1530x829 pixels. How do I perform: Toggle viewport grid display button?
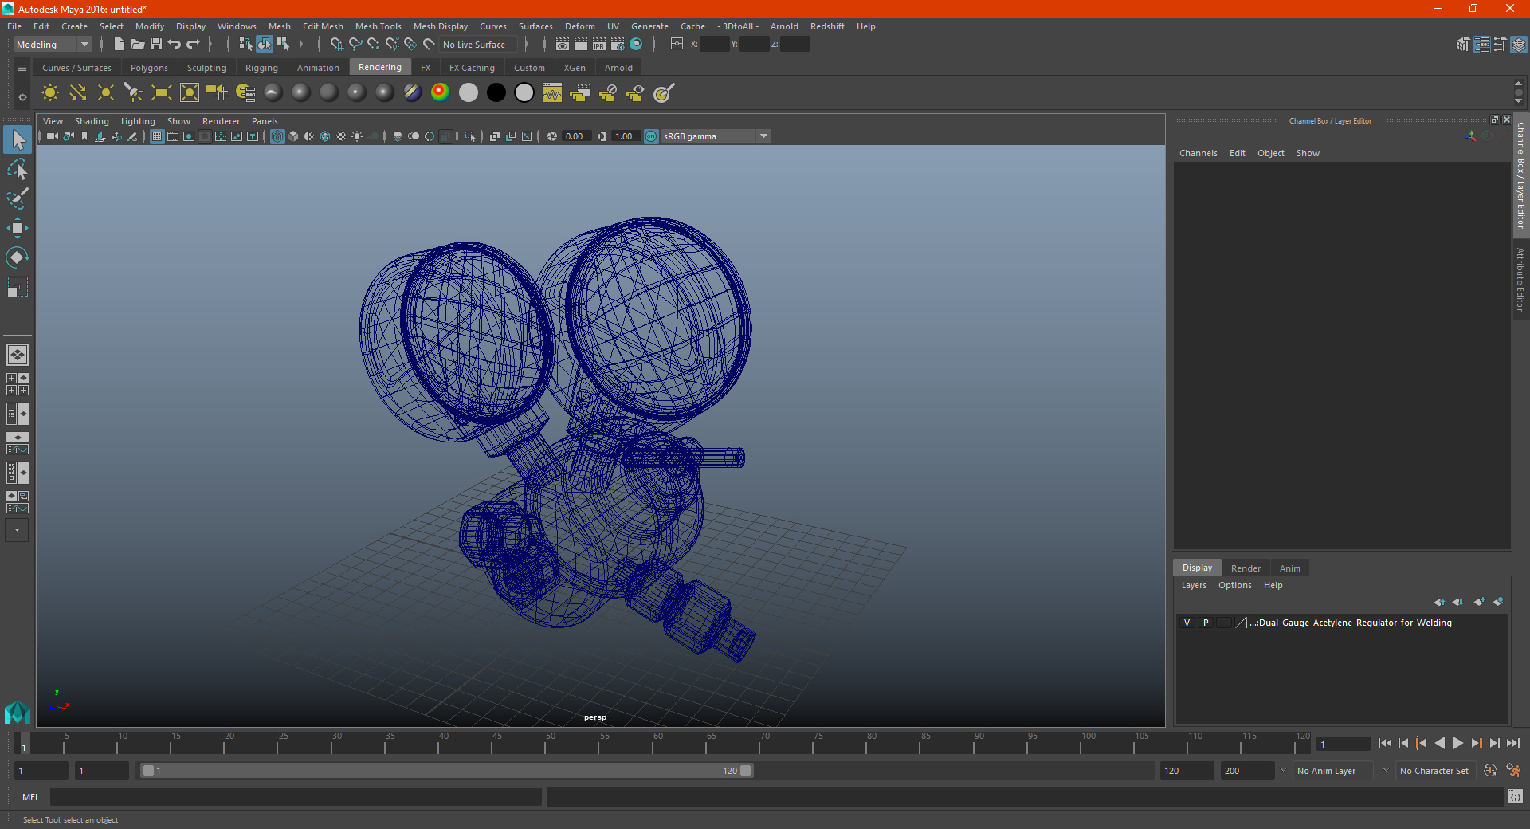point(157,136)
